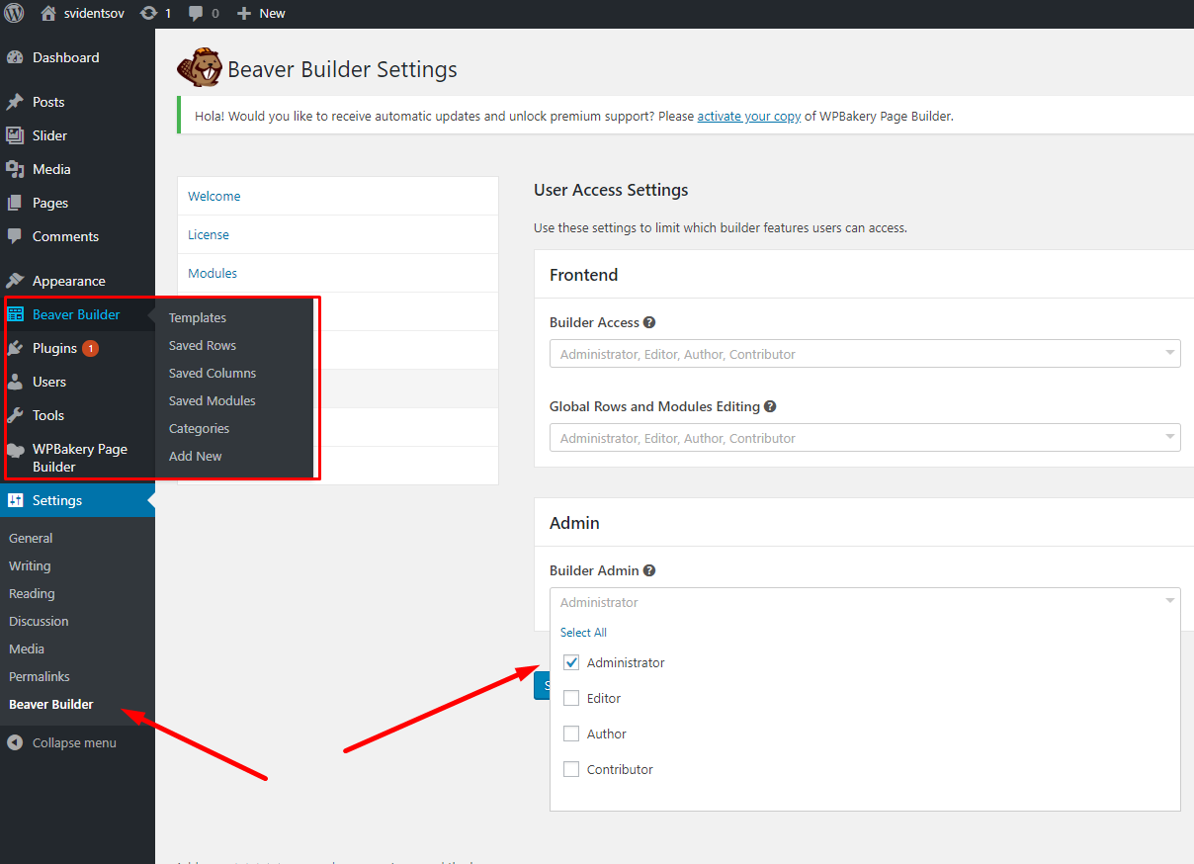Check the Contributor role checkbox

tap(571, 769)
